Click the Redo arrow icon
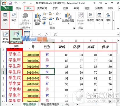The width and height of the screenshot is (120, 106). (24, 3)
